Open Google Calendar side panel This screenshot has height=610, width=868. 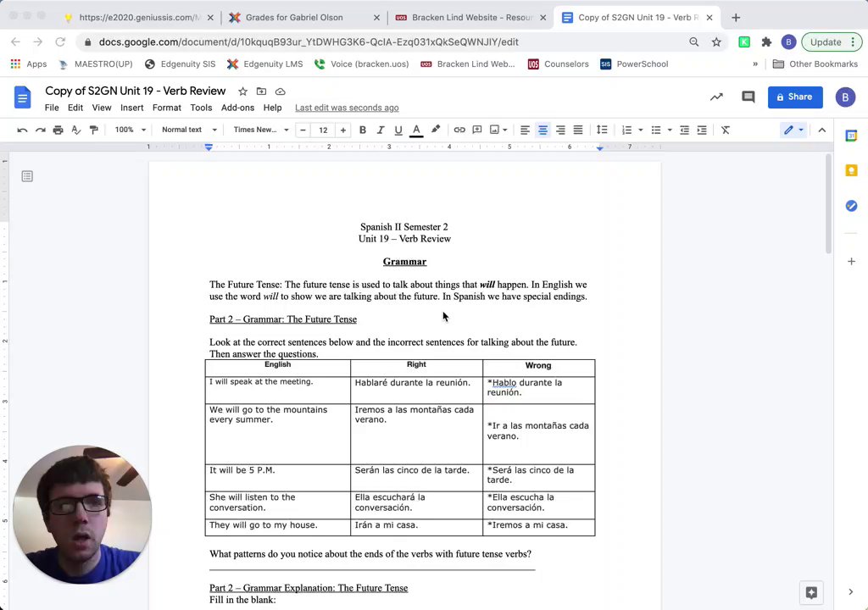[x=851, y=136]
